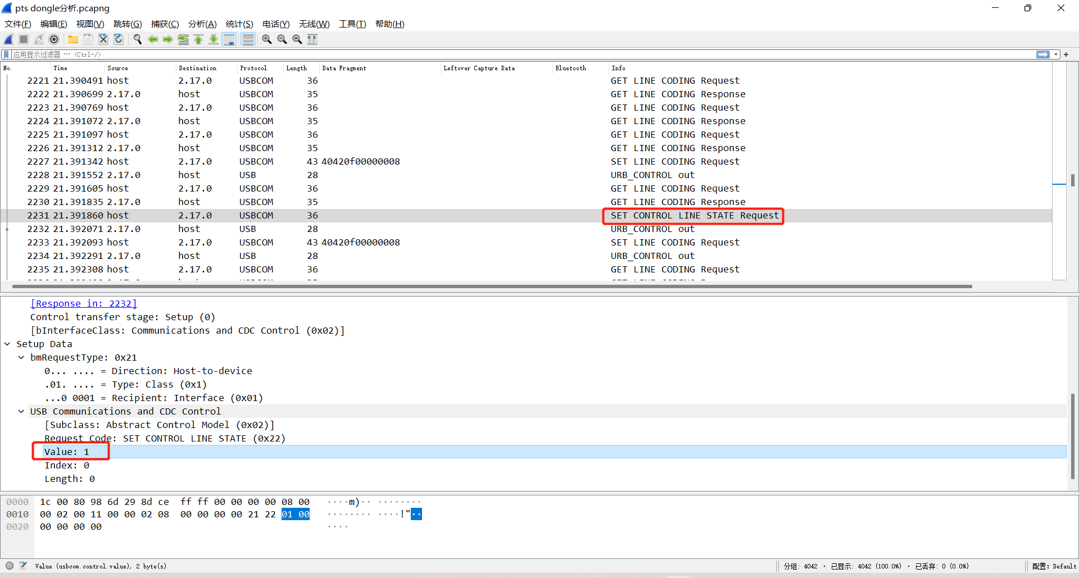This screenshot has width=1079, height=578.
Task: Stop the running capture
Action: [x=24, y=39]
